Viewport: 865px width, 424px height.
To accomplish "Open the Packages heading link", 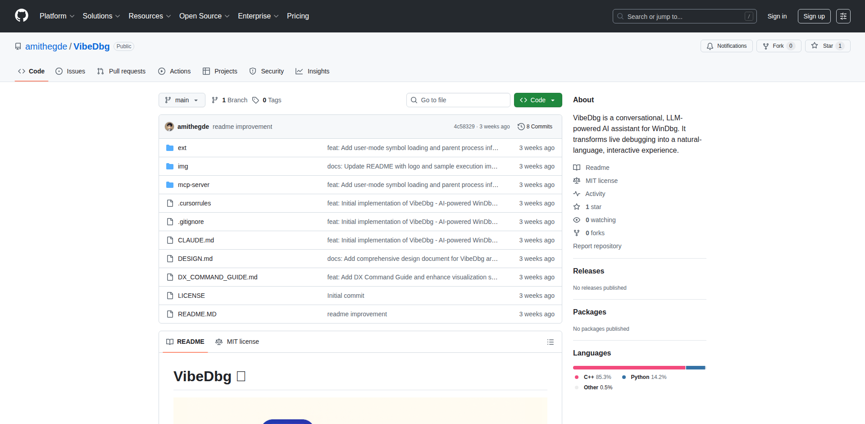I will click(589, 312).
